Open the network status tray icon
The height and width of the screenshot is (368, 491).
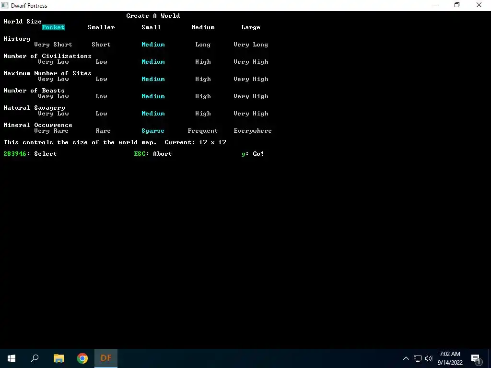point(418,358)
